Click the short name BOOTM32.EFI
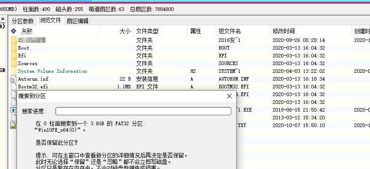The height and width of the screenshot is (169, 370). point(234,87)
